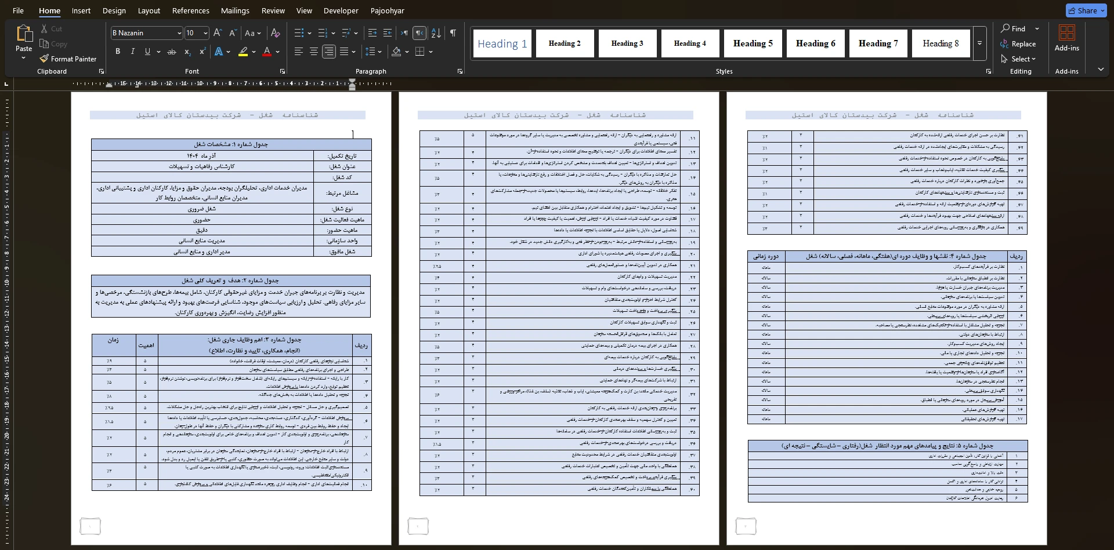Toggle bold formatting
Screen dimensions: 1114x550
tap(118, 52)
